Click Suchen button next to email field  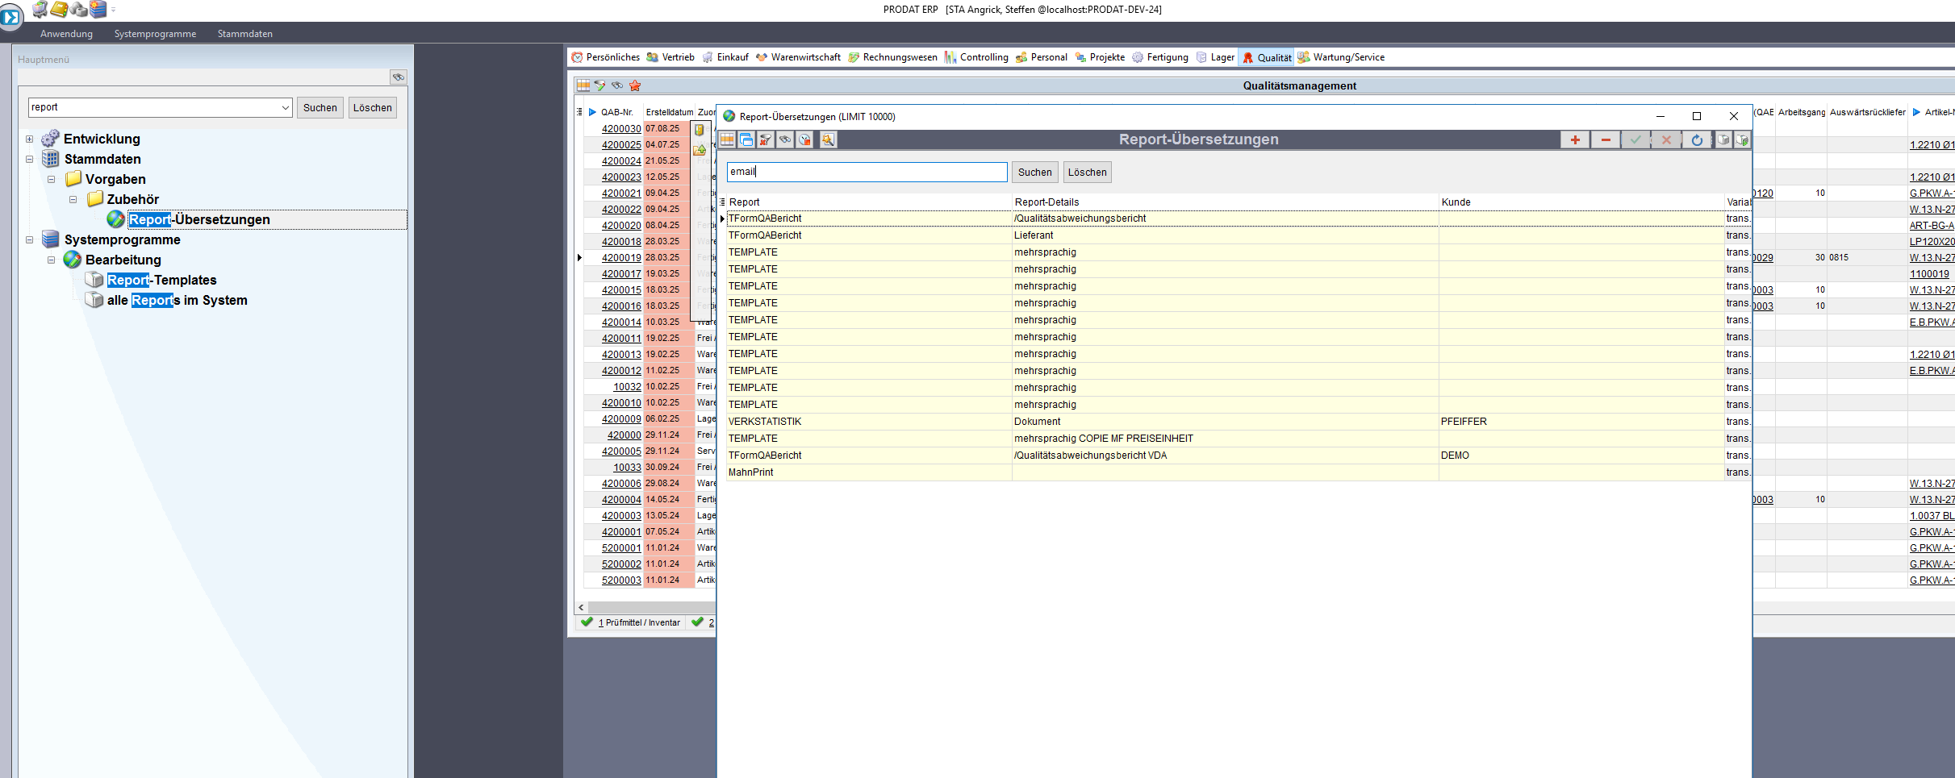[1034, 173]
